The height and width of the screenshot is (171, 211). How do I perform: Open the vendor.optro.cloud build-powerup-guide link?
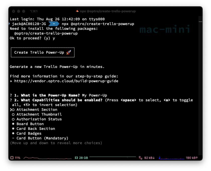point(66,81)
